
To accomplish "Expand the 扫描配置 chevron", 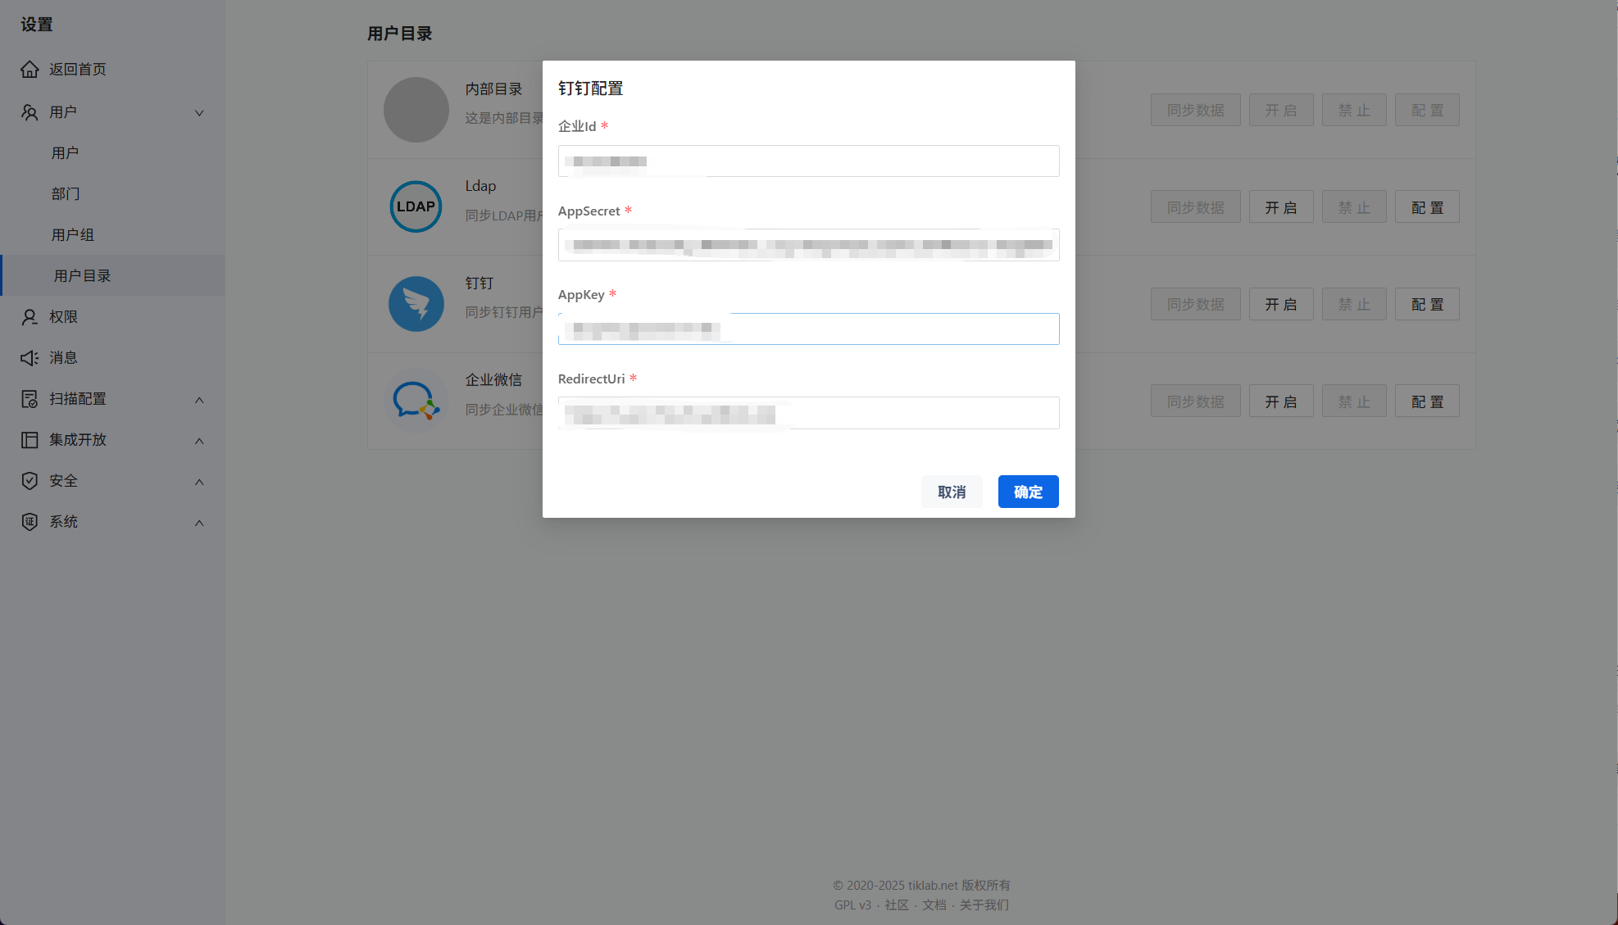I will (x=199, y=400).
